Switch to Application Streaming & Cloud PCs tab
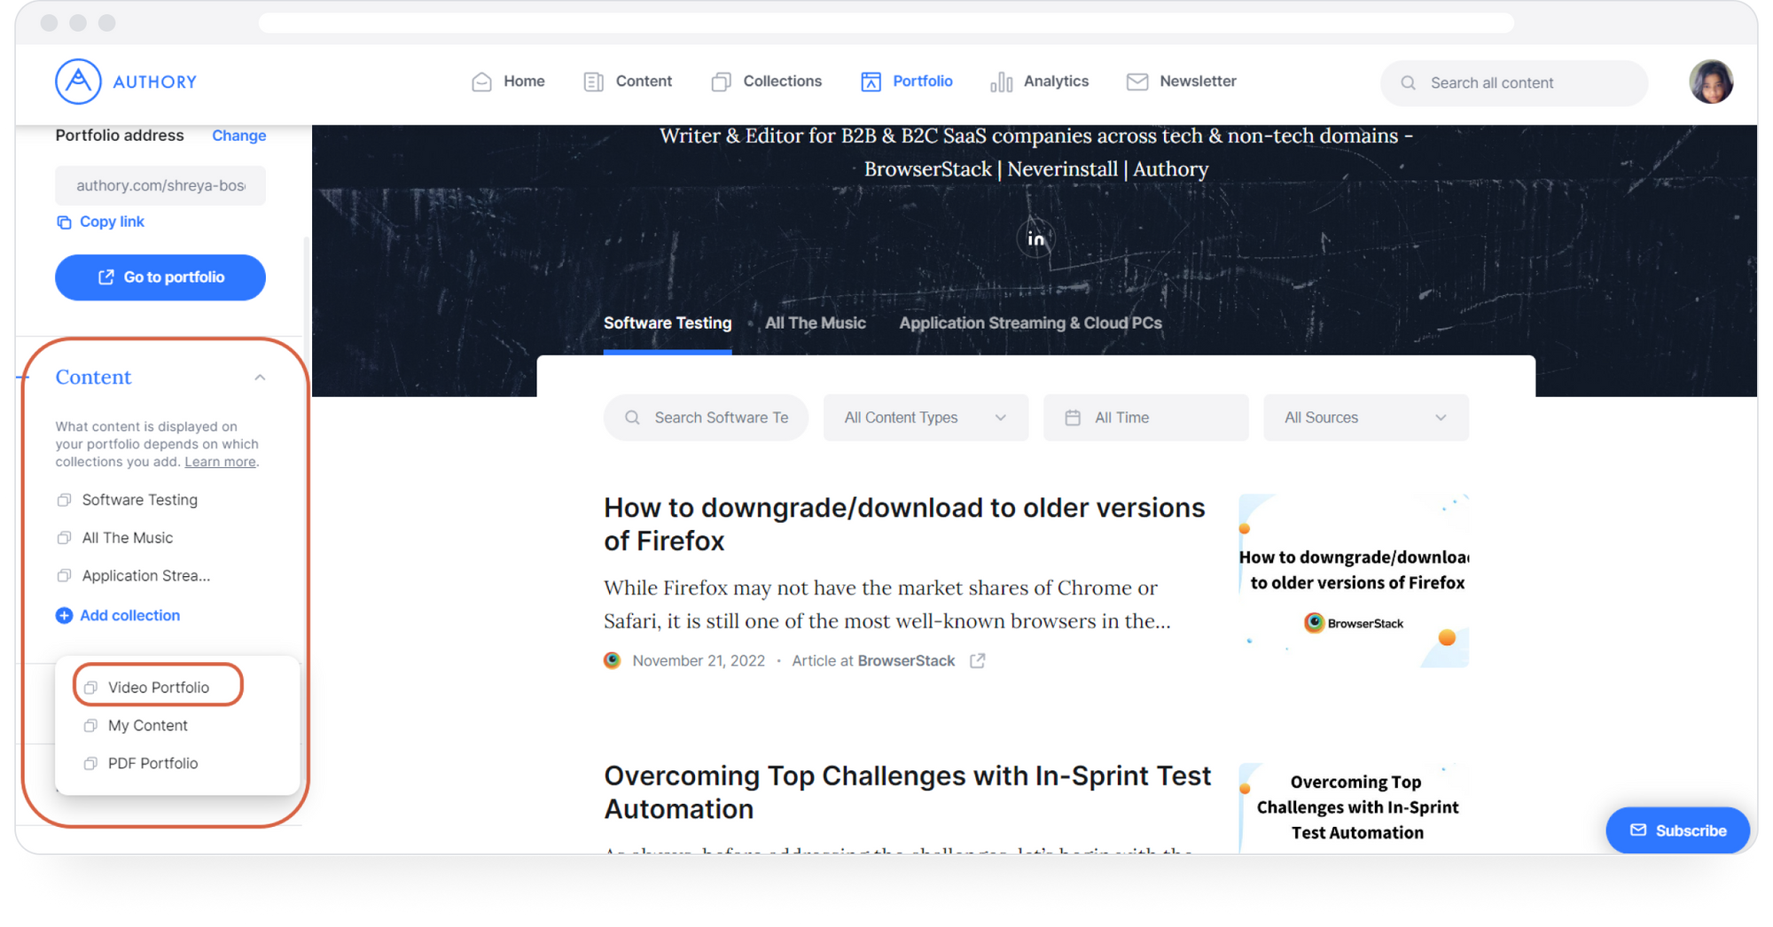Viewport: 1773px width, 927px height. (x=1030, y=323)
